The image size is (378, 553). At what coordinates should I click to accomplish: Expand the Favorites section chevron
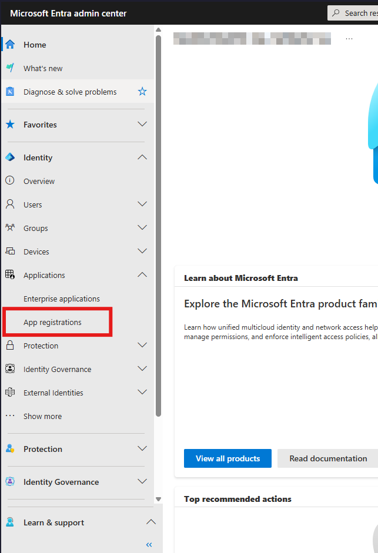142,124
